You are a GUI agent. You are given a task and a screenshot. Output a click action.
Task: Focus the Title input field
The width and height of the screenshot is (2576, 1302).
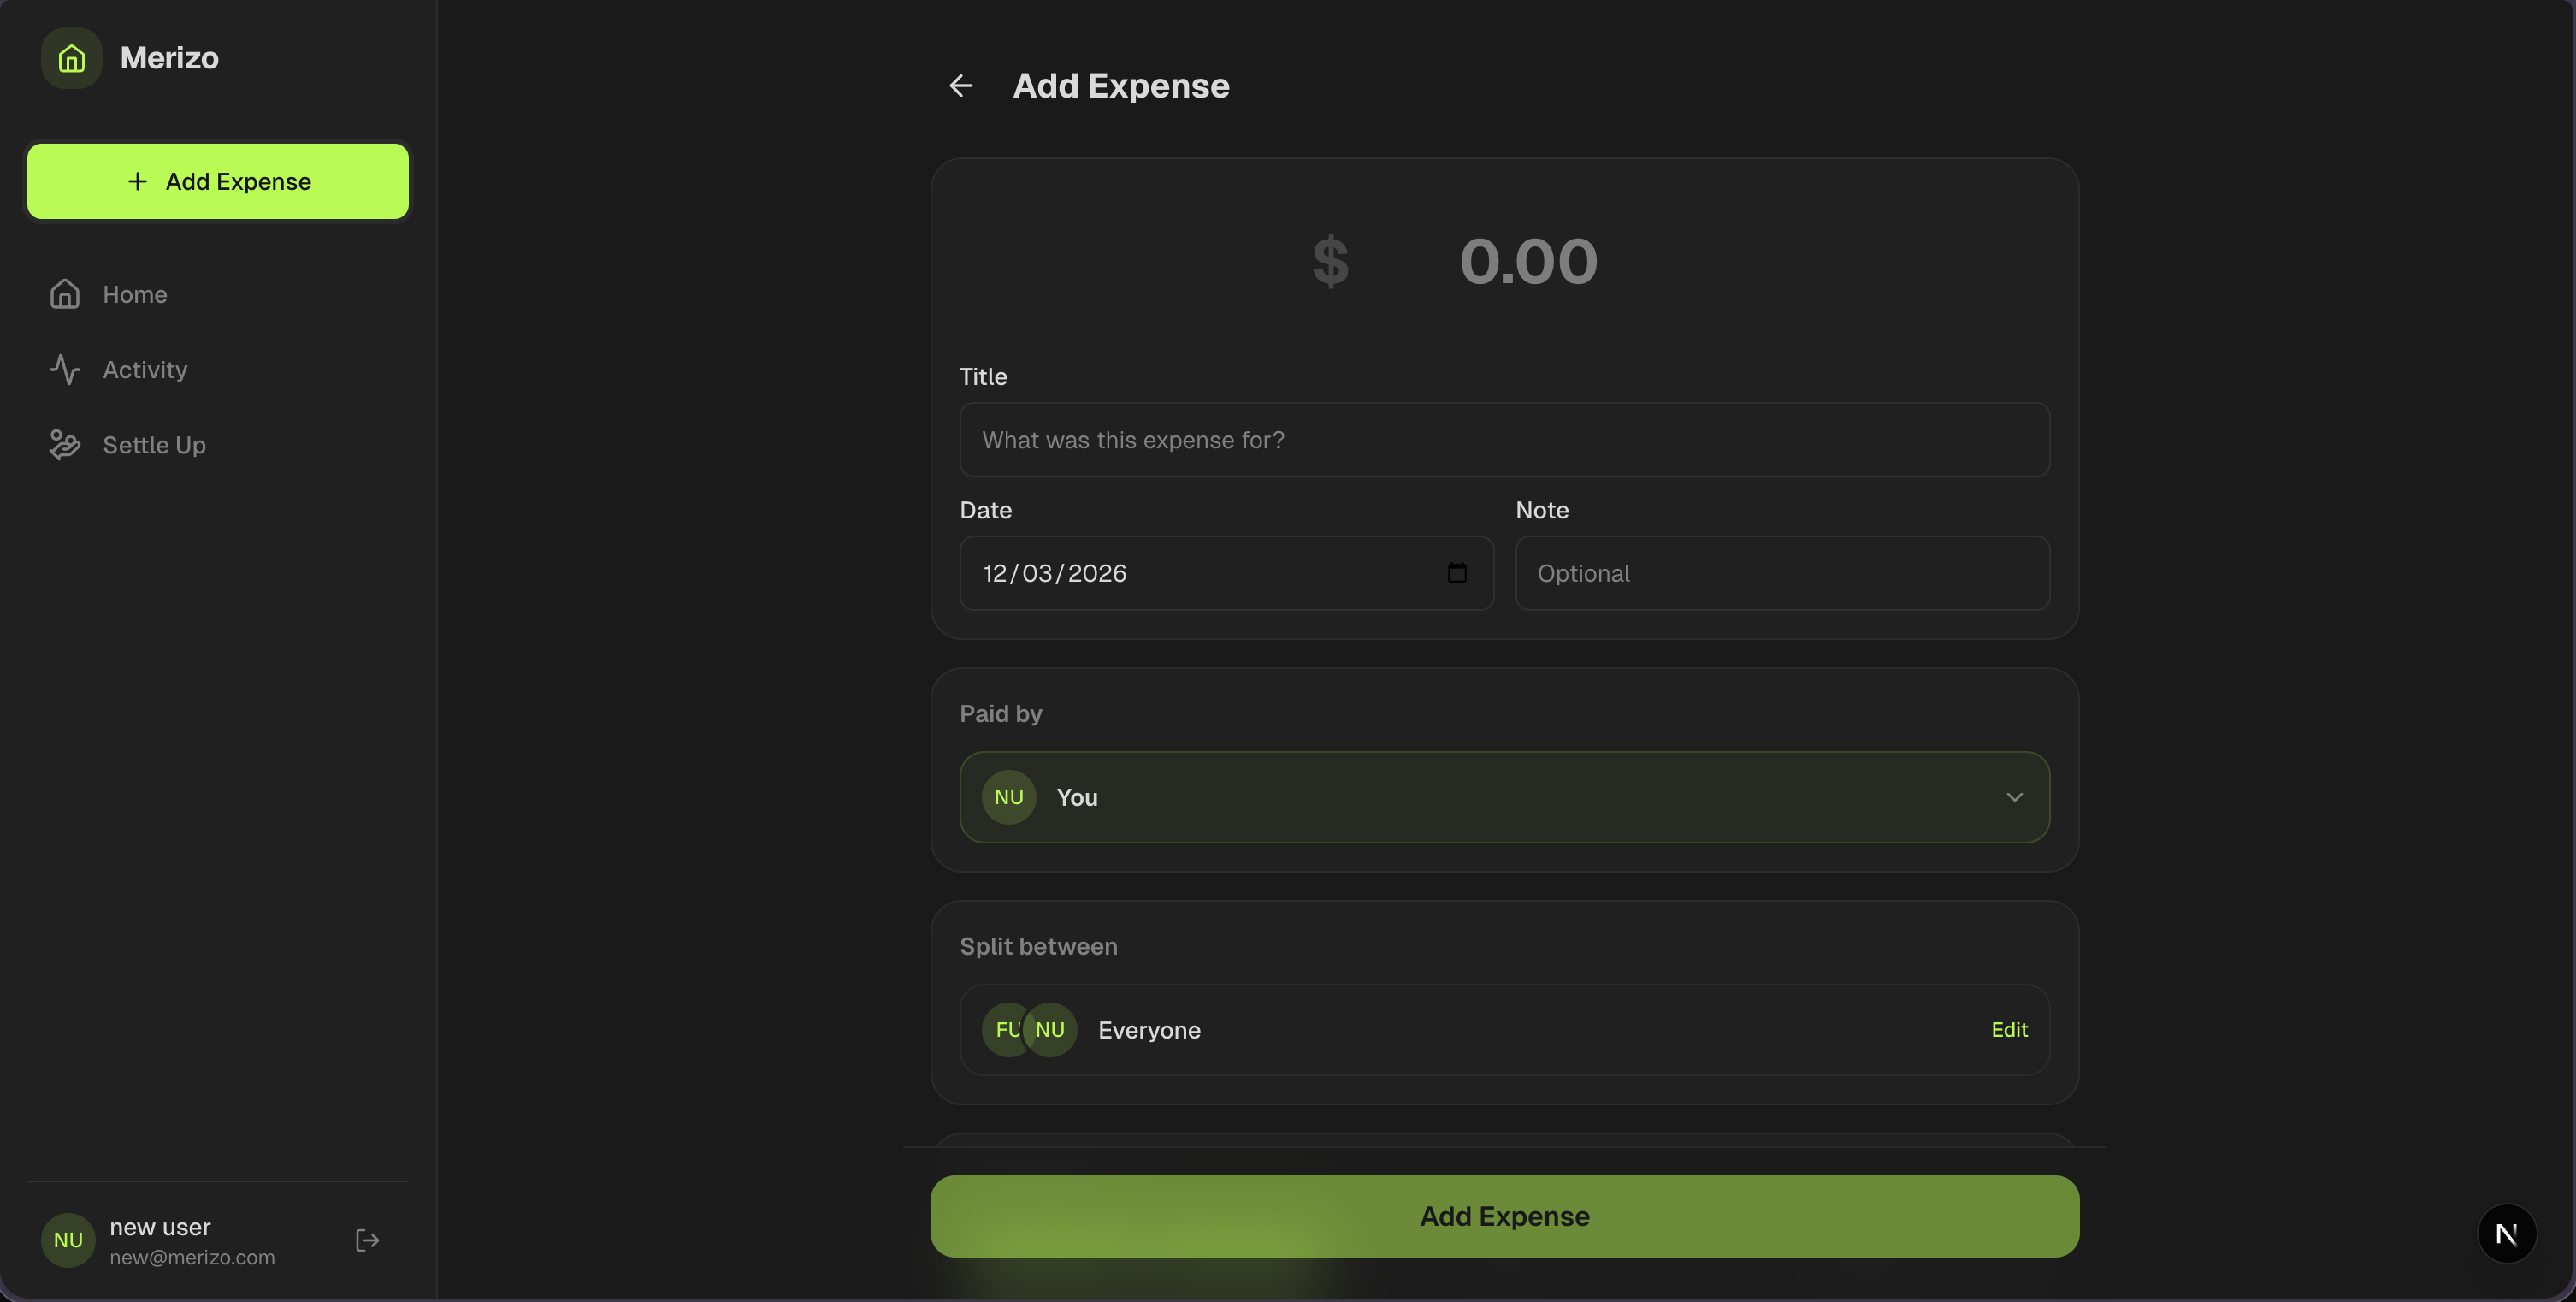[1504, 440]
